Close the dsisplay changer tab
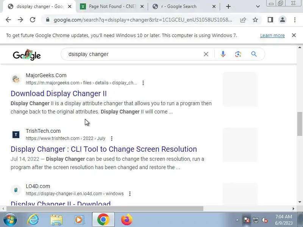 (x=70, y=6)
